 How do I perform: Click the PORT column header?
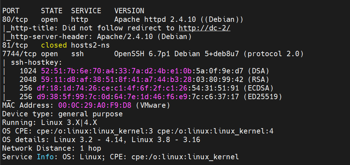[11, 11]
